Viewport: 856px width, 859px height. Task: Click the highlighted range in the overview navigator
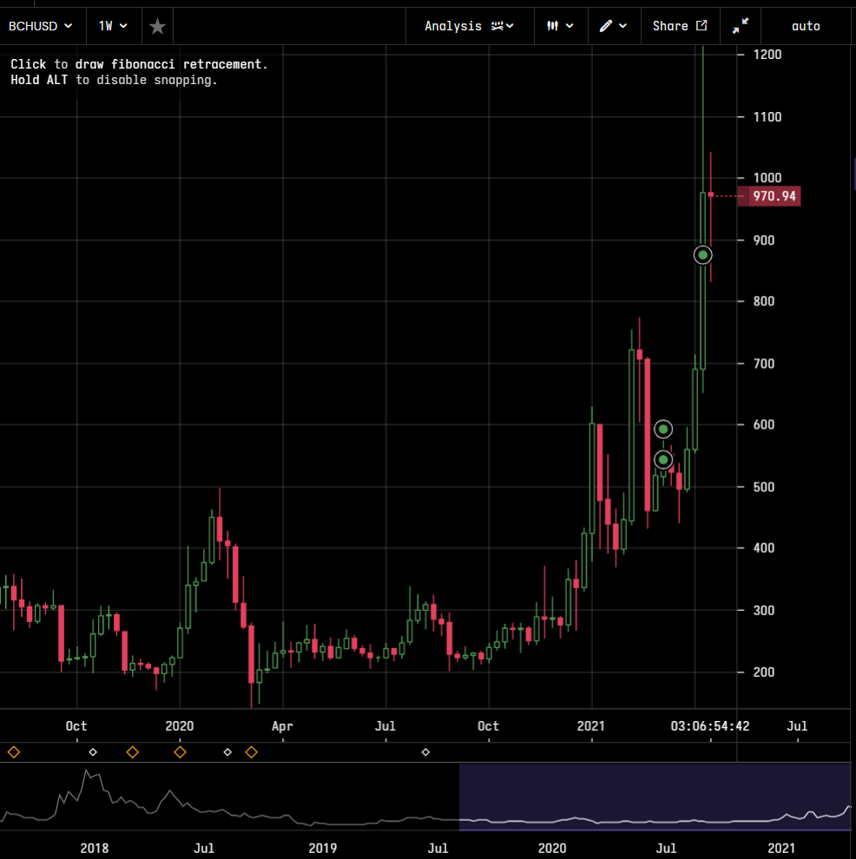[x=655, y=797]
